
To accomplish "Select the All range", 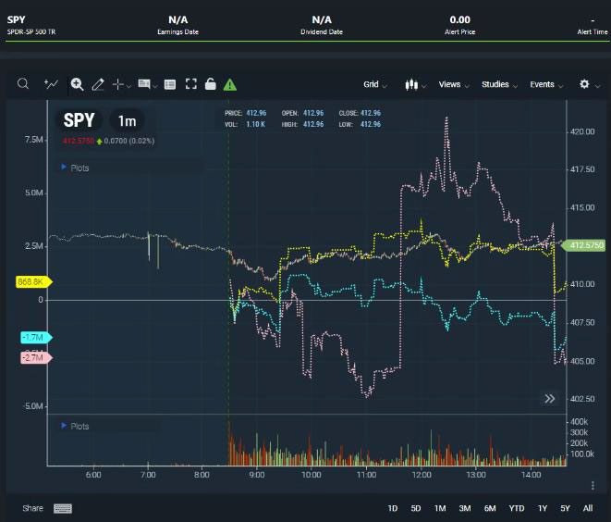I will tap(588, 508).
